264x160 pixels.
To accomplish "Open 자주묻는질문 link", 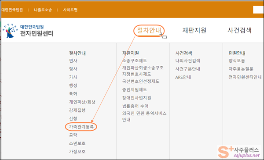I will point(241,69).
